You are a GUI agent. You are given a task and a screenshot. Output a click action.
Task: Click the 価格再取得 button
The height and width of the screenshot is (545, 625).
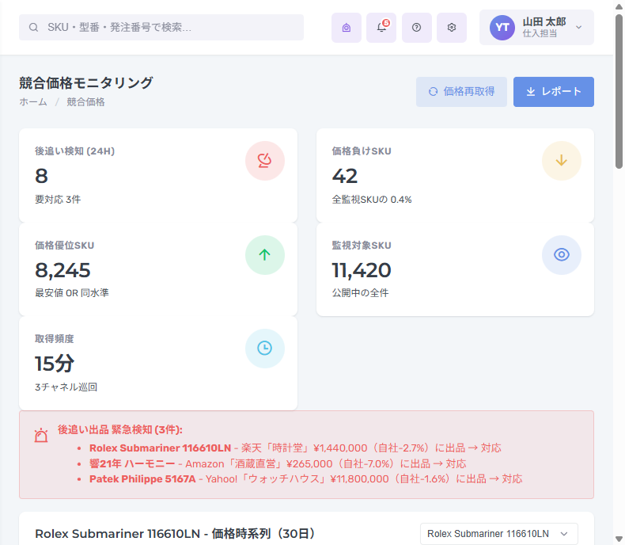[461, 92]
